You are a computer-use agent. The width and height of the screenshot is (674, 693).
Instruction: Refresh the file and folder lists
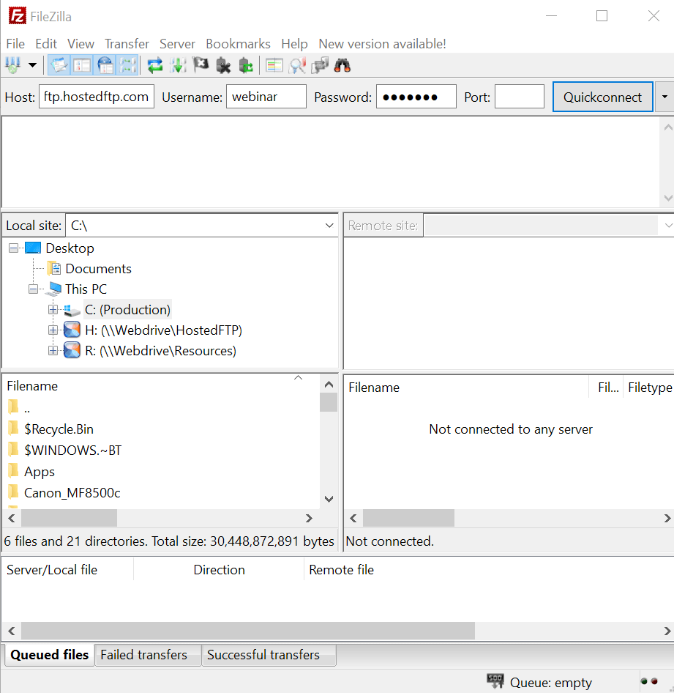coord(154,64)
